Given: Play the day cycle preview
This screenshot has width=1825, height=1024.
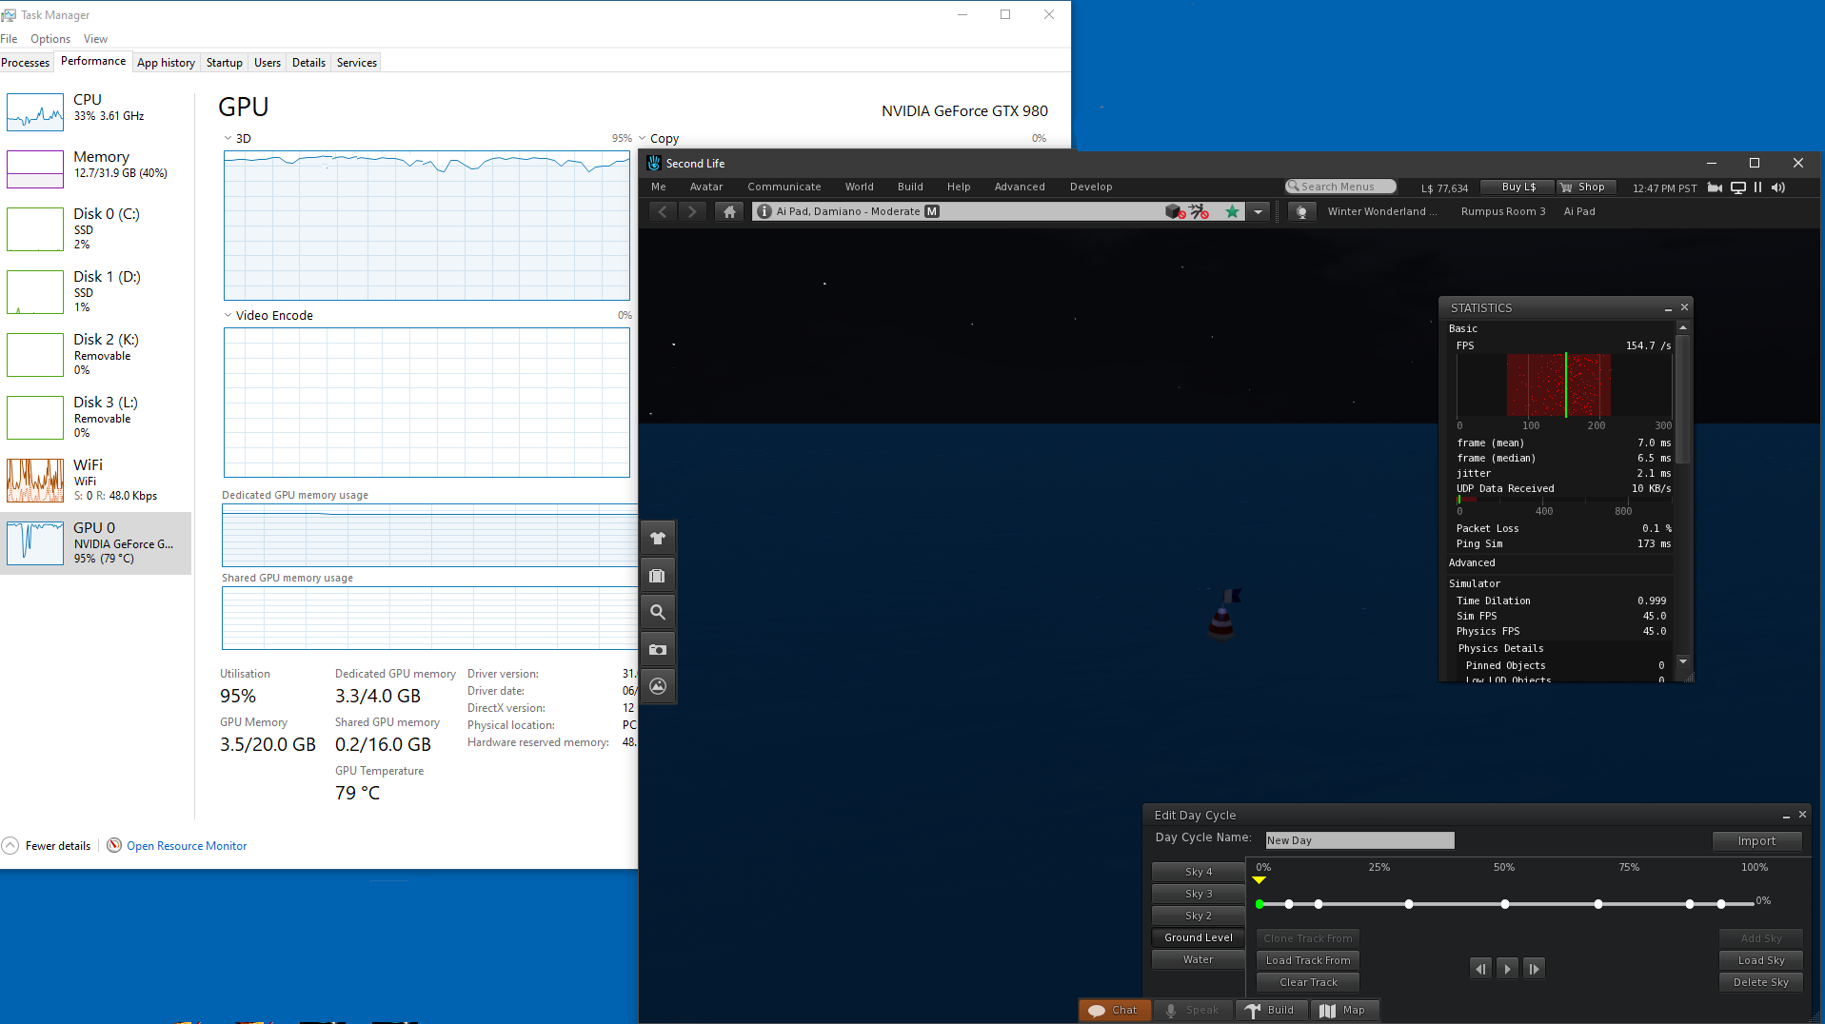Looking at the screenshot, I should (x=1507, y=969).
